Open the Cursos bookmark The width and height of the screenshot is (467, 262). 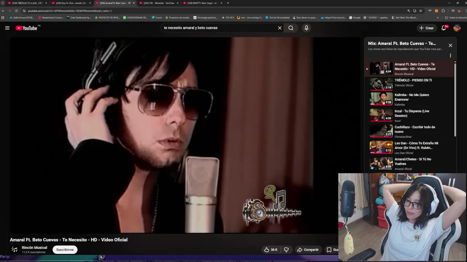[157, 17]
